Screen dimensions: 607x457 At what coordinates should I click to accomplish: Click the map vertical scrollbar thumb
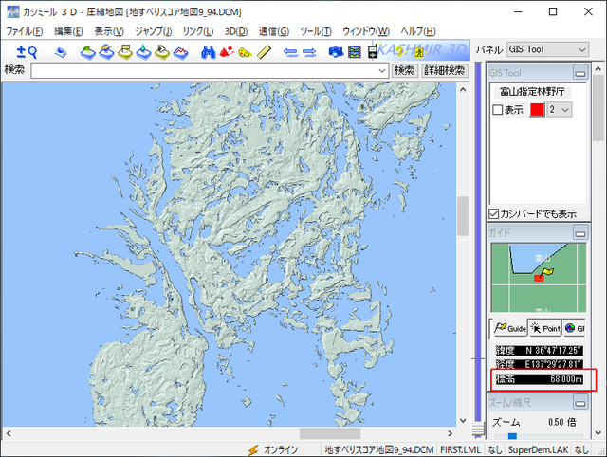pos(463,216)
